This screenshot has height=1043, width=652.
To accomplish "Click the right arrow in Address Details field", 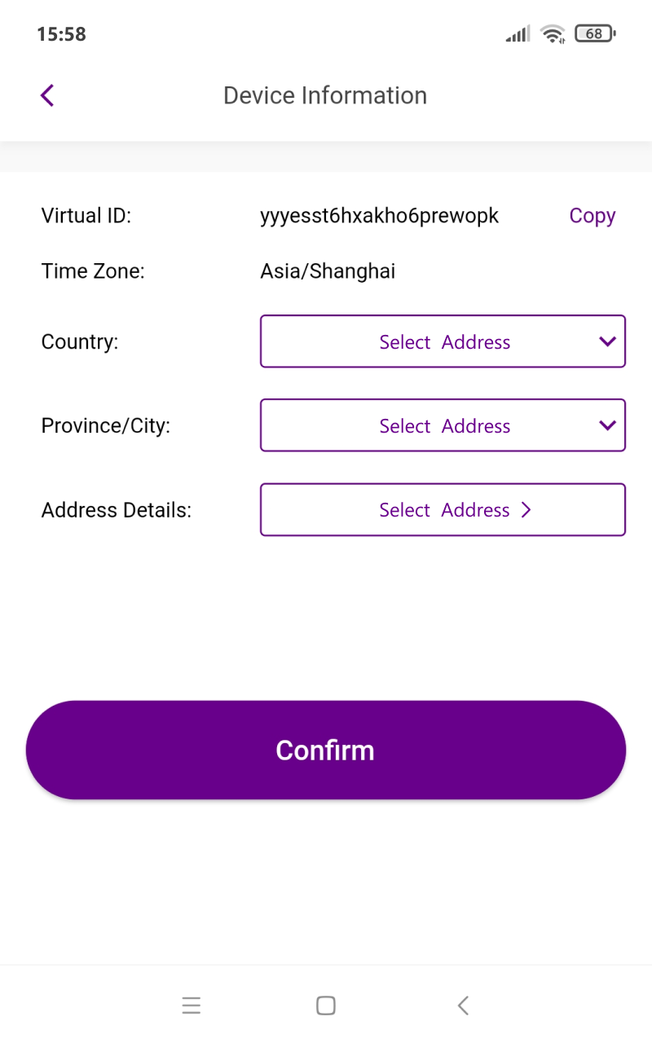I will 526,510.
